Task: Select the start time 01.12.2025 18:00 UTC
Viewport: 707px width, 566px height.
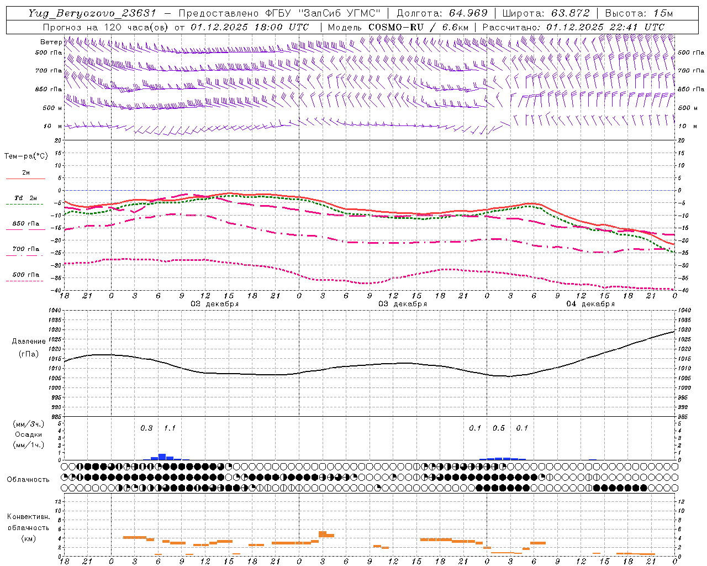Action: [x=250, y=27]
